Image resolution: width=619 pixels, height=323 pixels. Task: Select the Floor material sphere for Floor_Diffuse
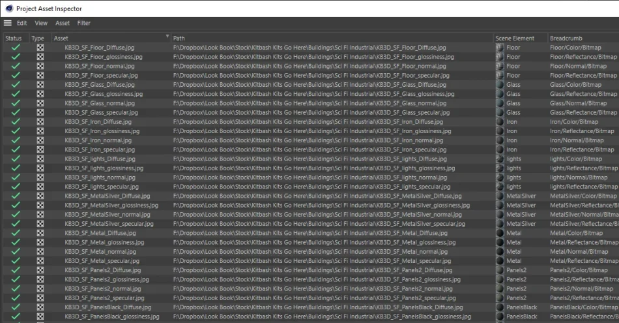pyautogui.click(x=500, y=48)
